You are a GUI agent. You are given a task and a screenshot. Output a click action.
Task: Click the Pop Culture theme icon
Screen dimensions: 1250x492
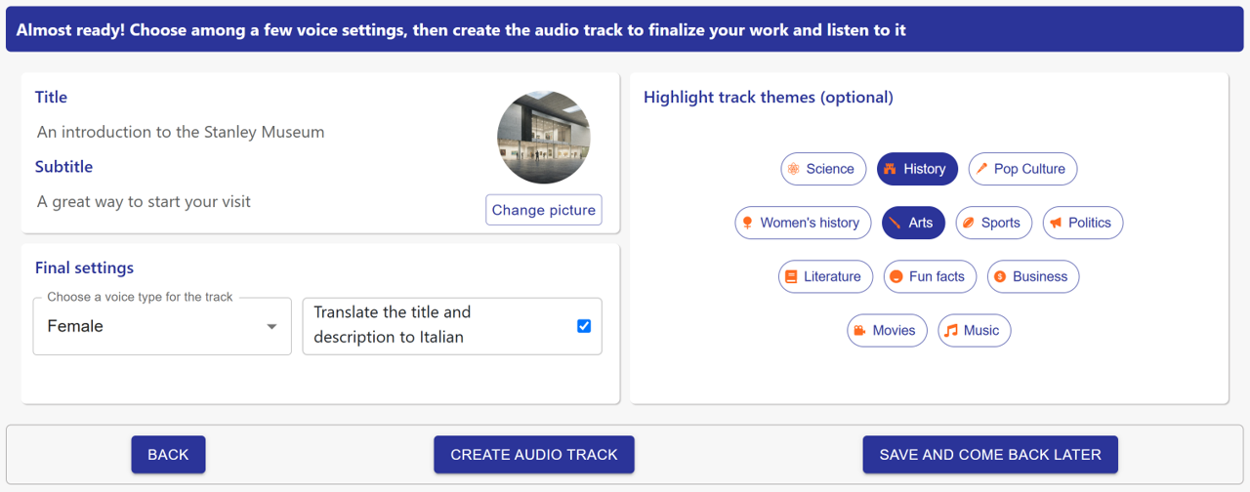pos(981,169)
